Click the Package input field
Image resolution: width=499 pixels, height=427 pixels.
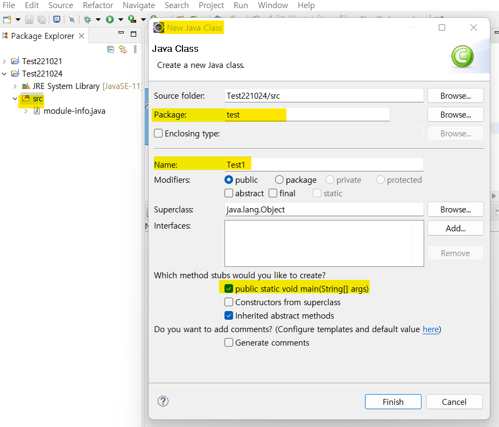tap(307, 115)
